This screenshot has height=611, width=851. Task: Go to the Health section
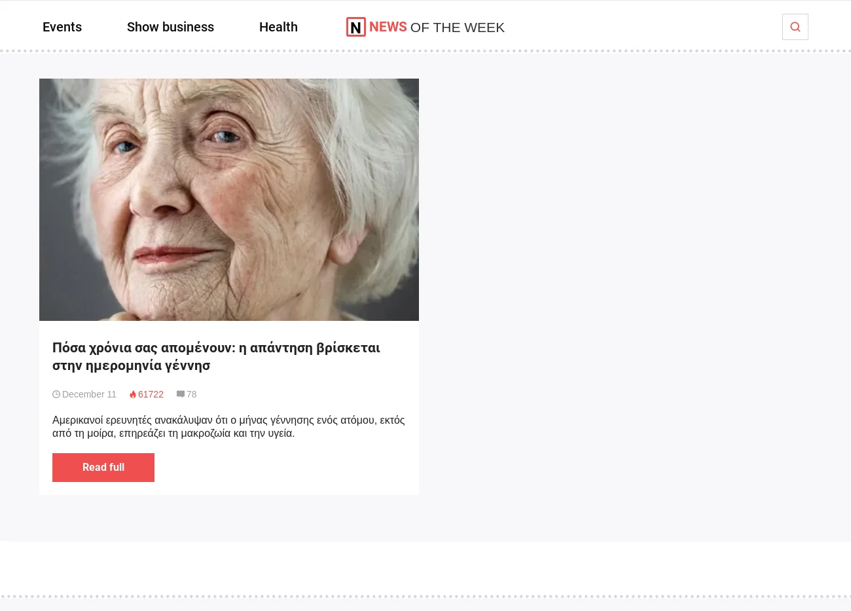point(278,27)
